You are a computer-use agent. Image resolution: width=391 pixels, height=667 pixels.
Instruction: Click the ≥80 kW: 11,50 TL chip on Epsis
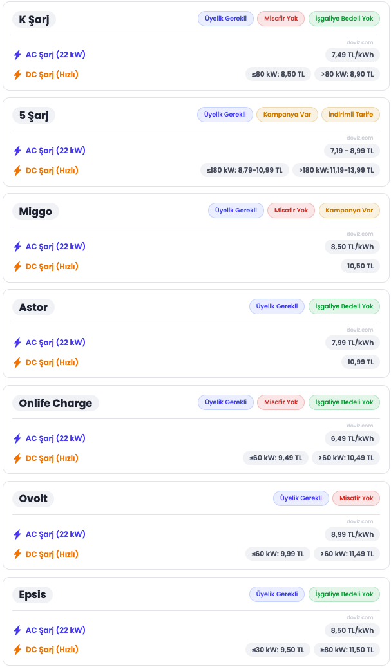coord(347,650)
